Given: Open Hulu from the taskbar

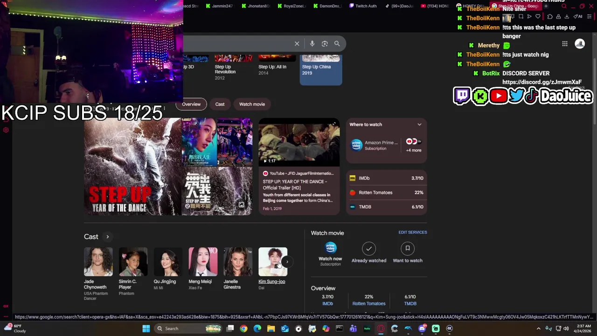Looking at the screenshot, I should click(x=367, y=329).
